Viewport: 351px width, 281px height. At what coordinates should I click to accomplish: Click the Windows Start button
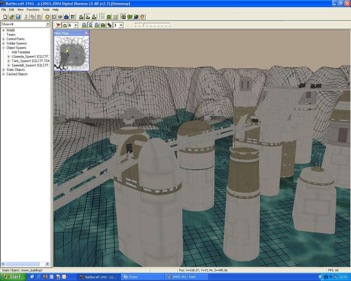point(13,277)
